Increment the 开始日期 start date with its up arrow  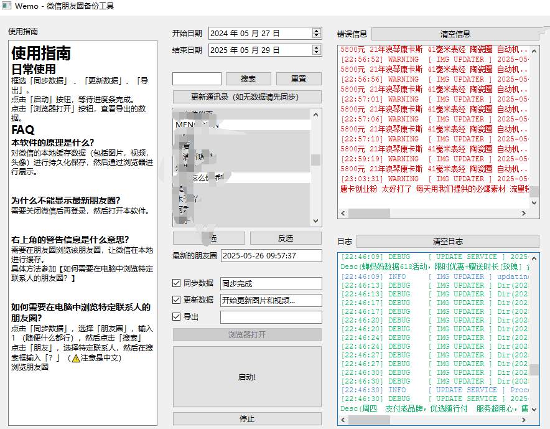pyautogui.click(x=317, y=31)
